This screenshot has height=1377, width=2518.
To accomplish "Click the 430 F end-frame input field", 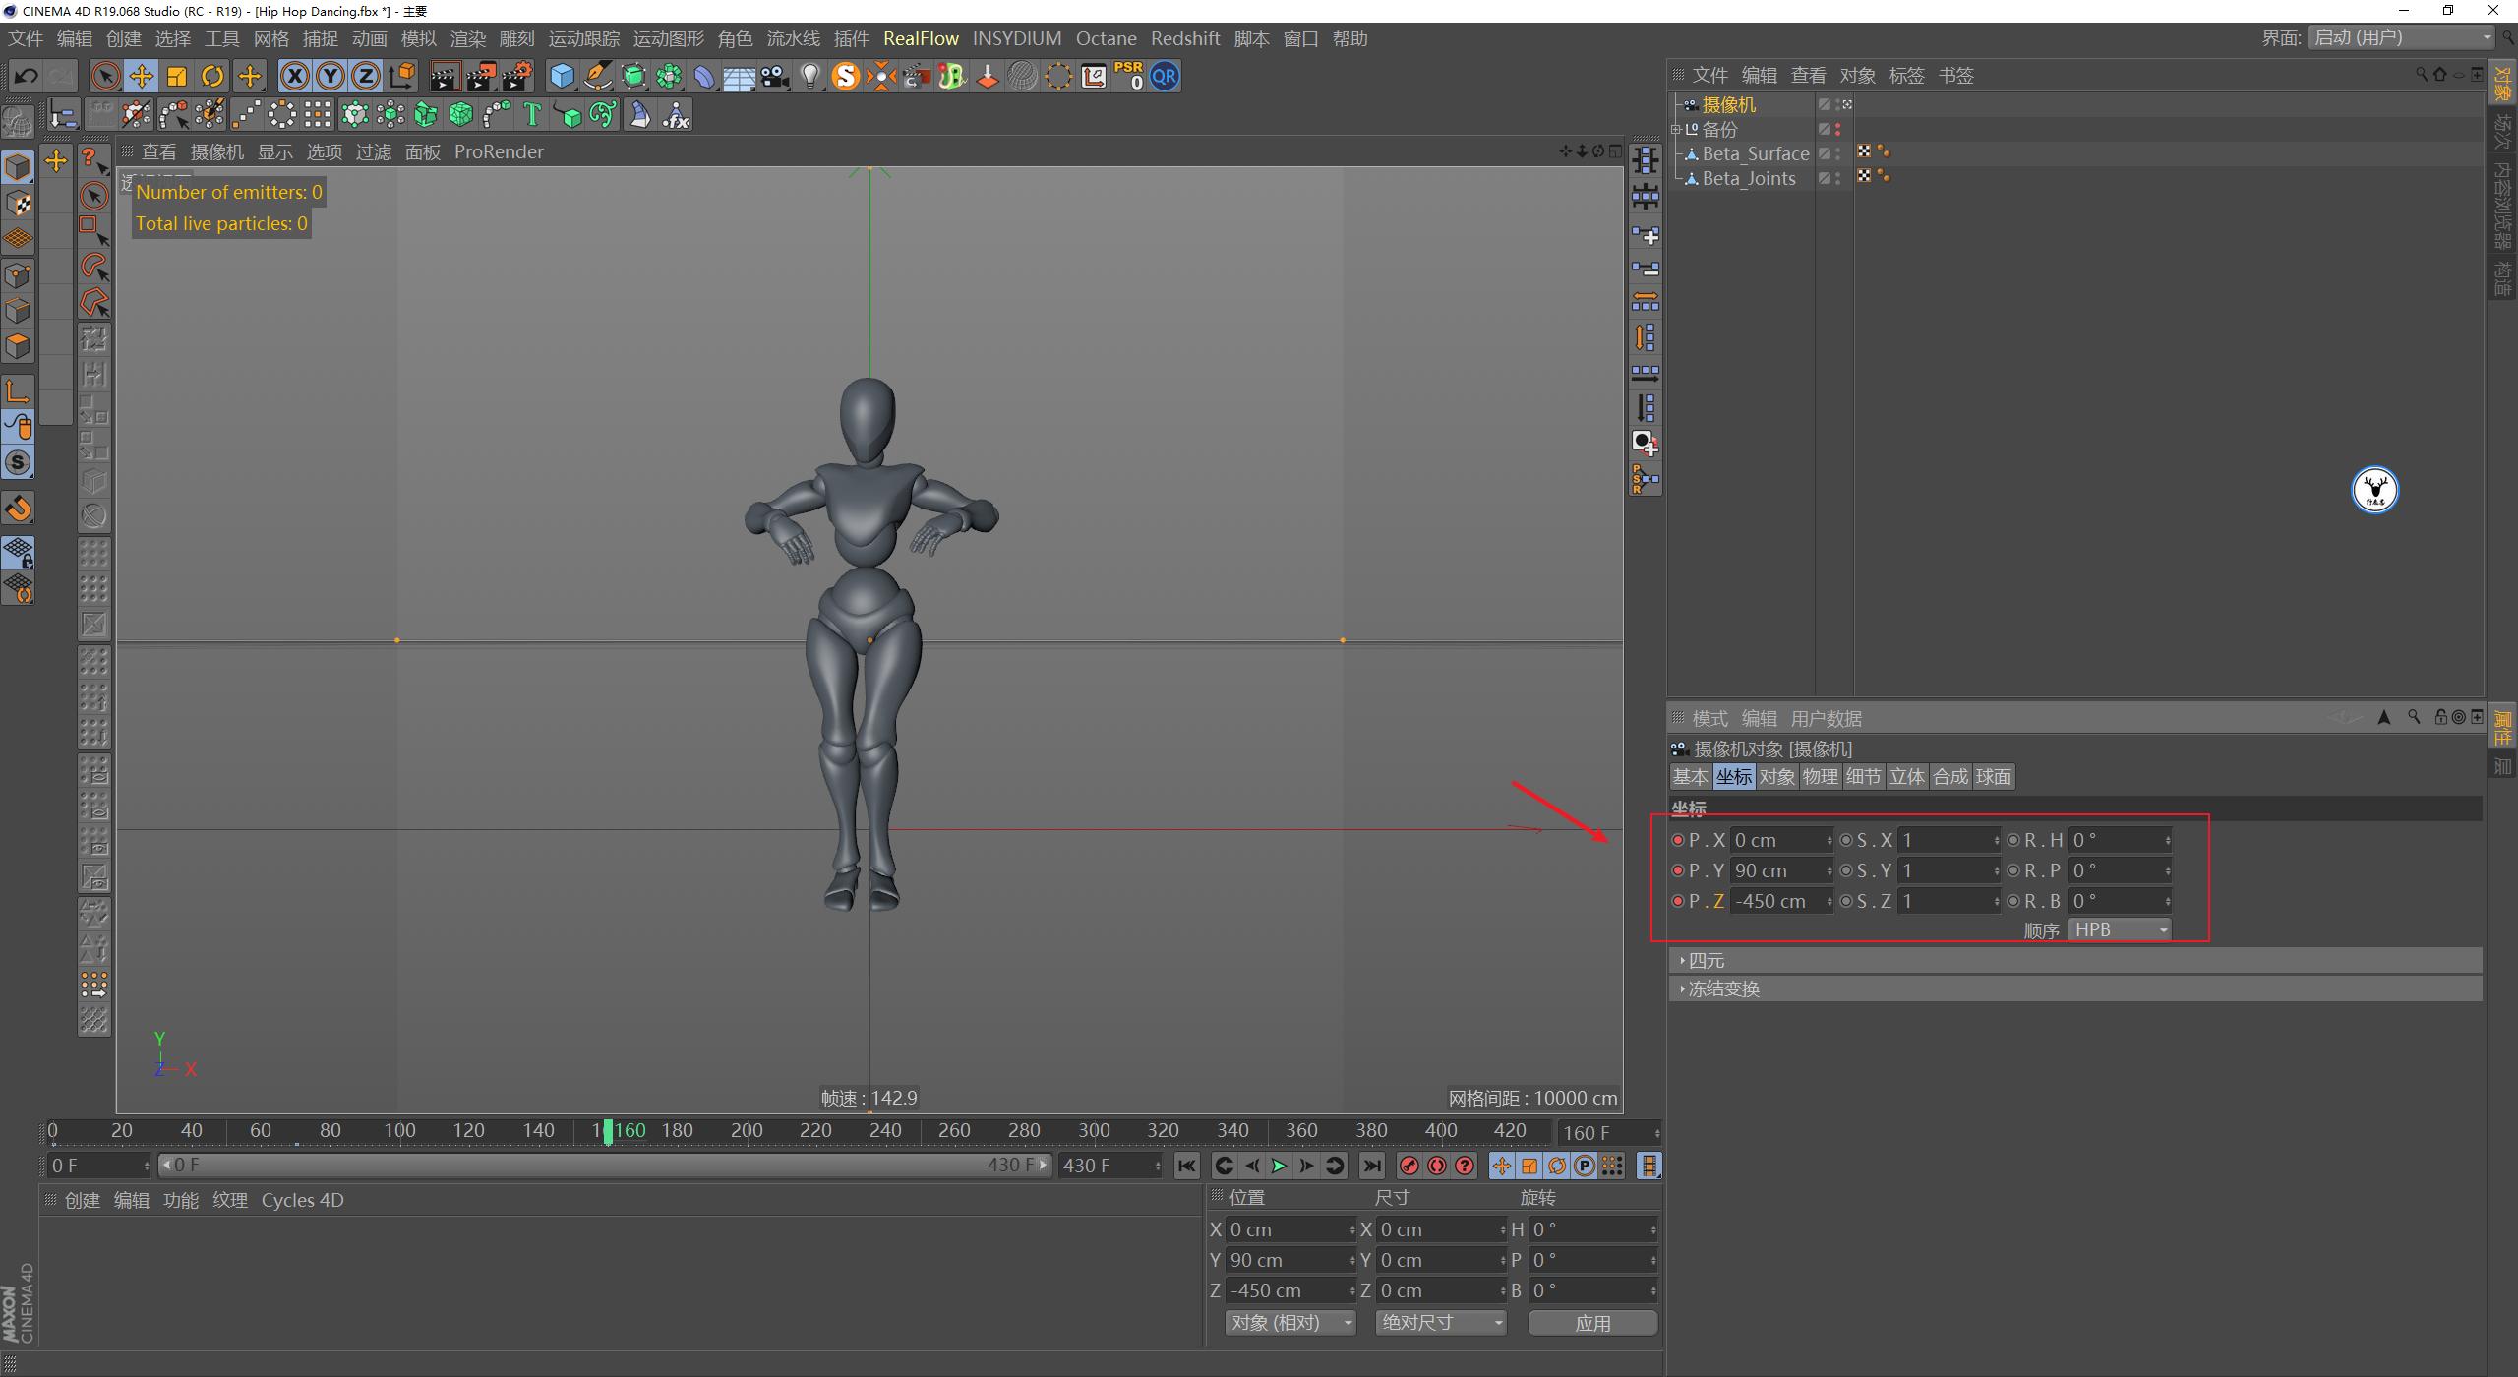I will (1106, 1165).
